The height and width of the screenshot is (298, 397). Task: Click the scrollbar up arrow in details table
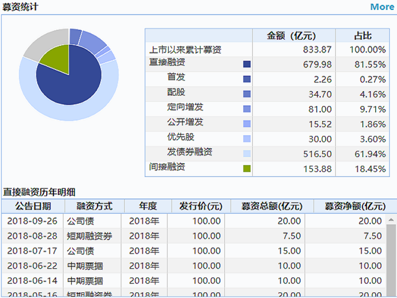click(x=391, y=219)
